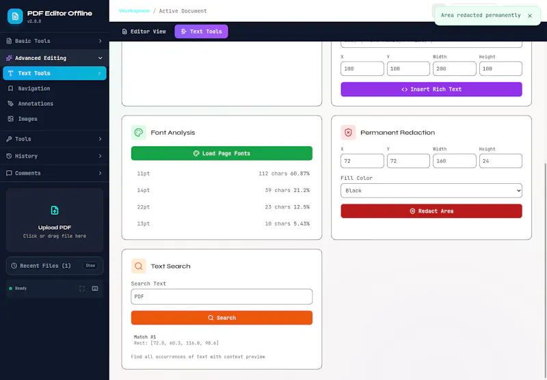The width and height of the screenshot is (547, 380).
Task: Focus the rich text Width field
Action: coord(455,68)
